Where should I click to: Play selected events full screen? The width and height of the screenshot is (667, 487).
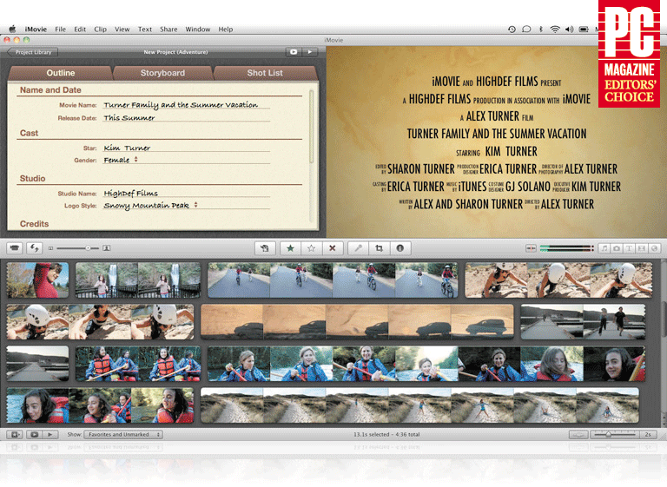point(35,435)
